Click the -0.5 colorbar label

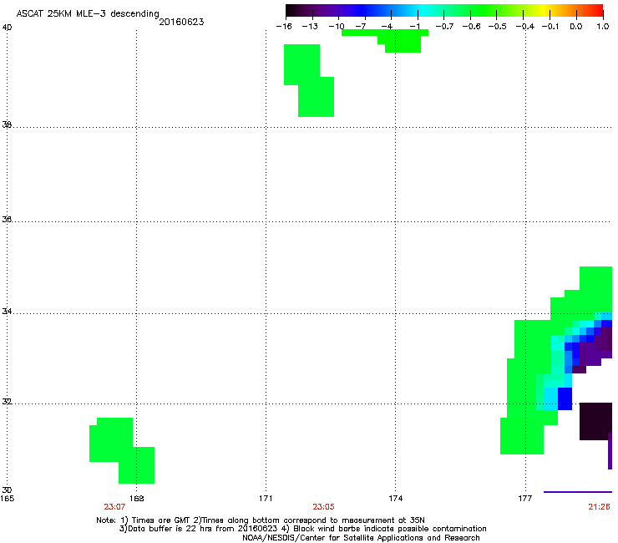click(x=498, y=27)
